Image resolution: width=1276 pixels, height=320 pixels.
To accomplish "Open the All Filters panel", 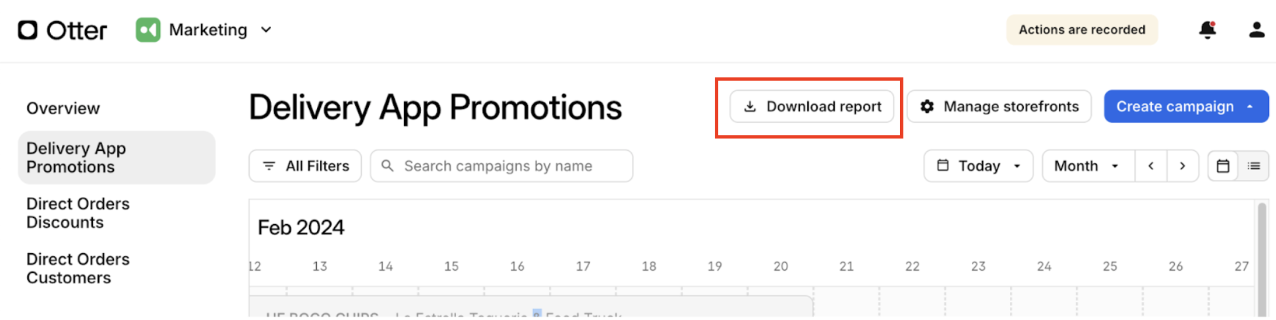I will point(305,166).
